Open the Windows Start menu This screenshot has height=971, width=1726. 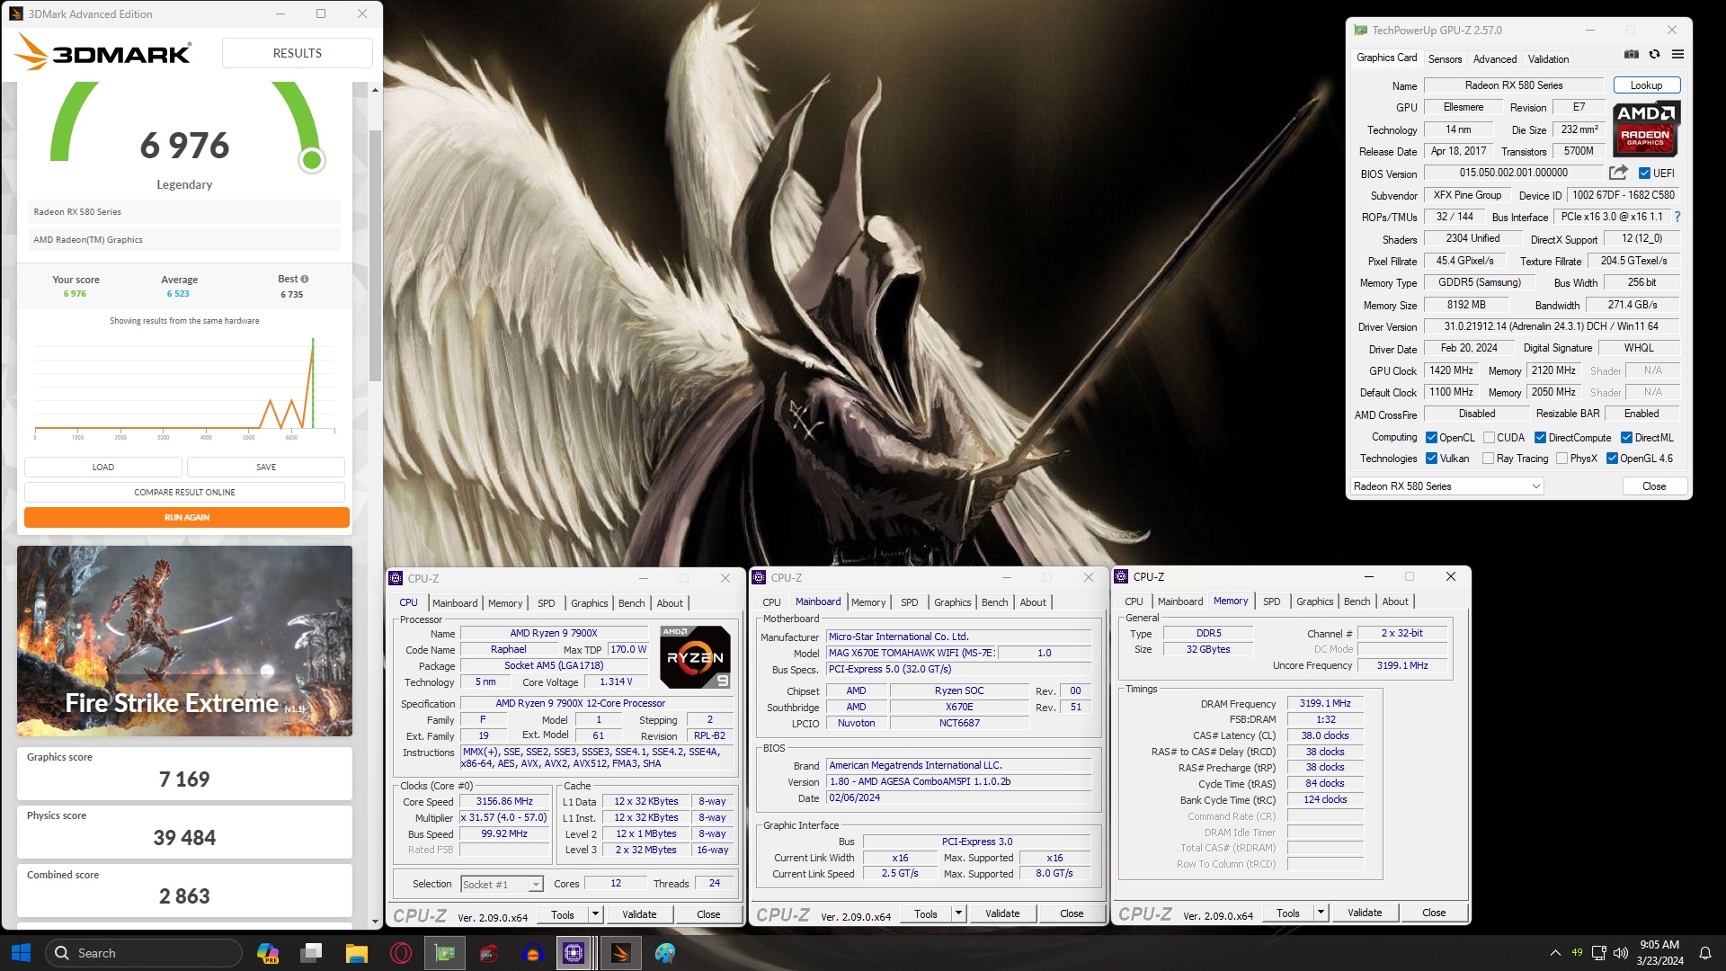[21, 953]
